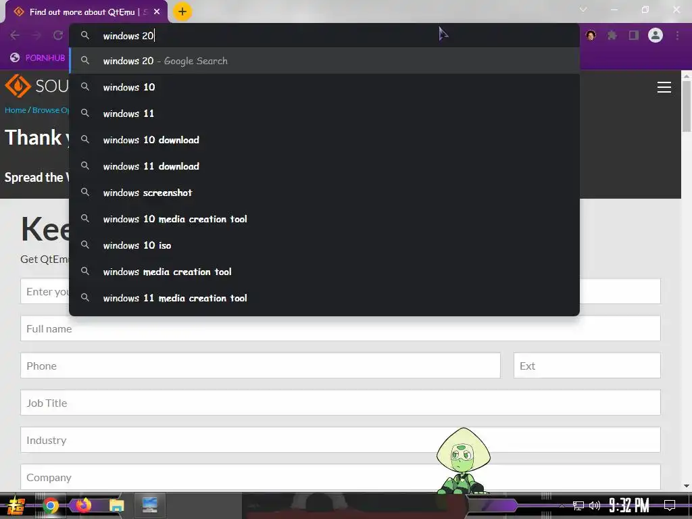692x519 pixels.
Task: Focus the Company field
Action: tap(341, 477)
